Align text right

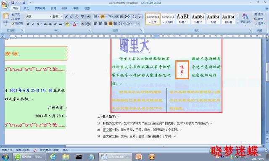pyautogui.click(x=105, y=23)
